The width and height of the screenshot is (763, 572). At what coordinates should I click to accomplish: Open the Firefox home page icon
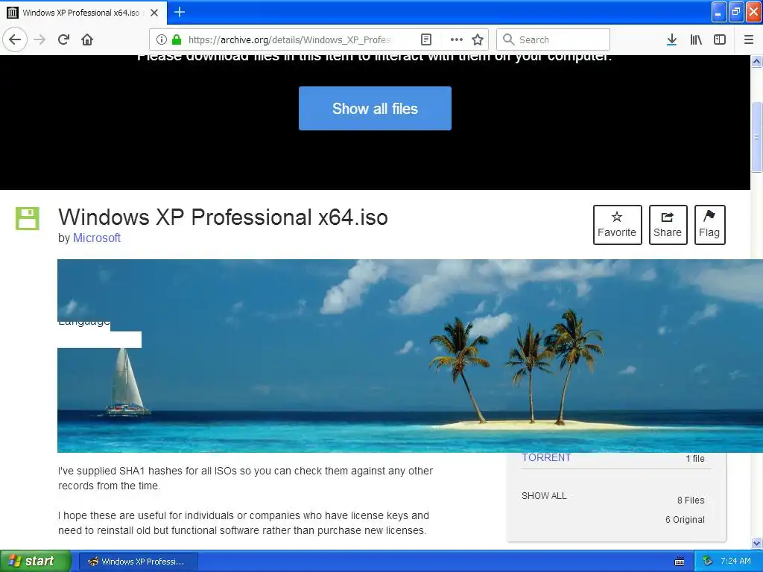(87, 39)
